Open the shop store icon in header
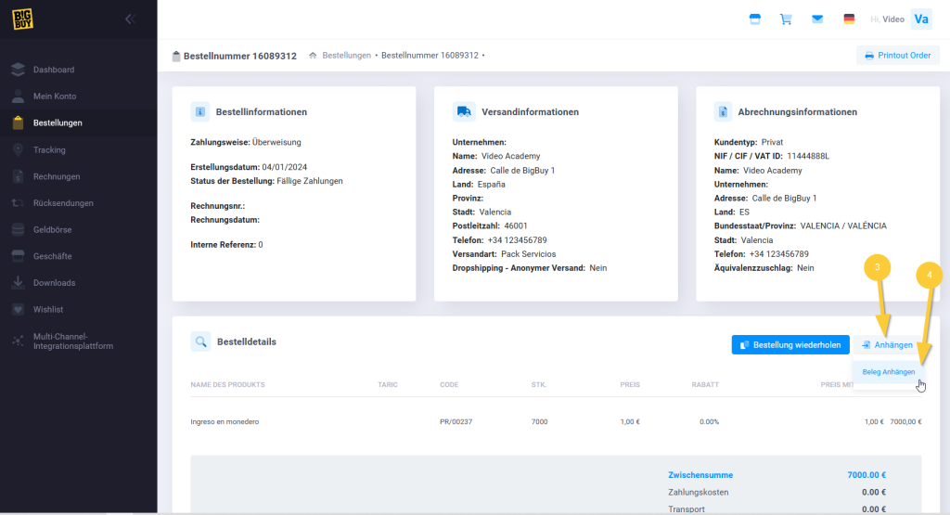This screenshot has width=950, height=515. [754, 19]
